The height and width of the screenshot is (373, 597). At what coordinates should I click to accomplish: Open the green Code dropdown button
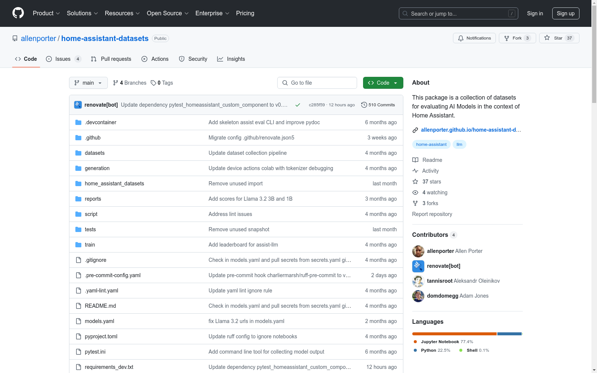(x=383, y=83)
